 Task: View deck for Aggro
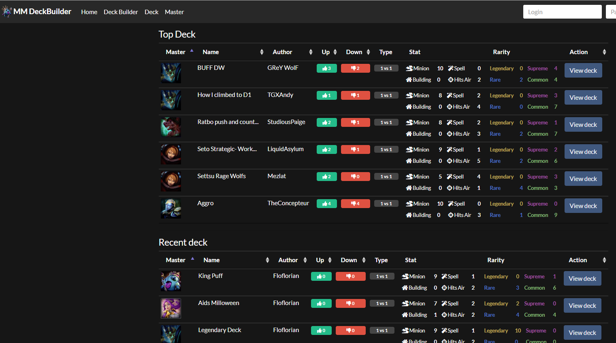pos(583,206)
